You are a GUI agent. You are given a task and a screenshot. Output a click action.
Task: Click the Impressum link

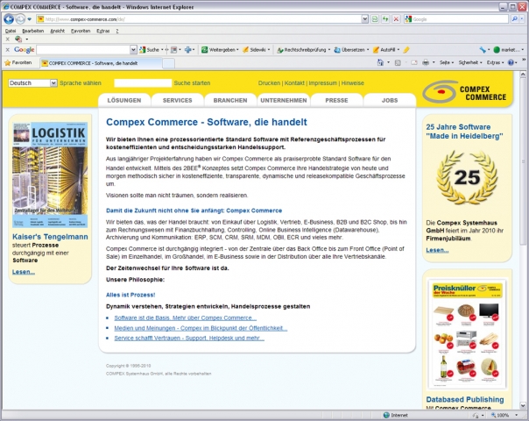pos(322,82)
